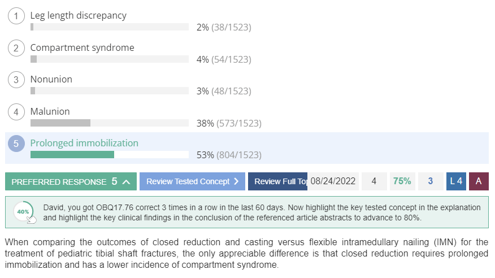The height and width of the screenshot is (278, 495).
Task: Select answer circle 2 Compartment syndrome
Action: click(x=16, y=48)
